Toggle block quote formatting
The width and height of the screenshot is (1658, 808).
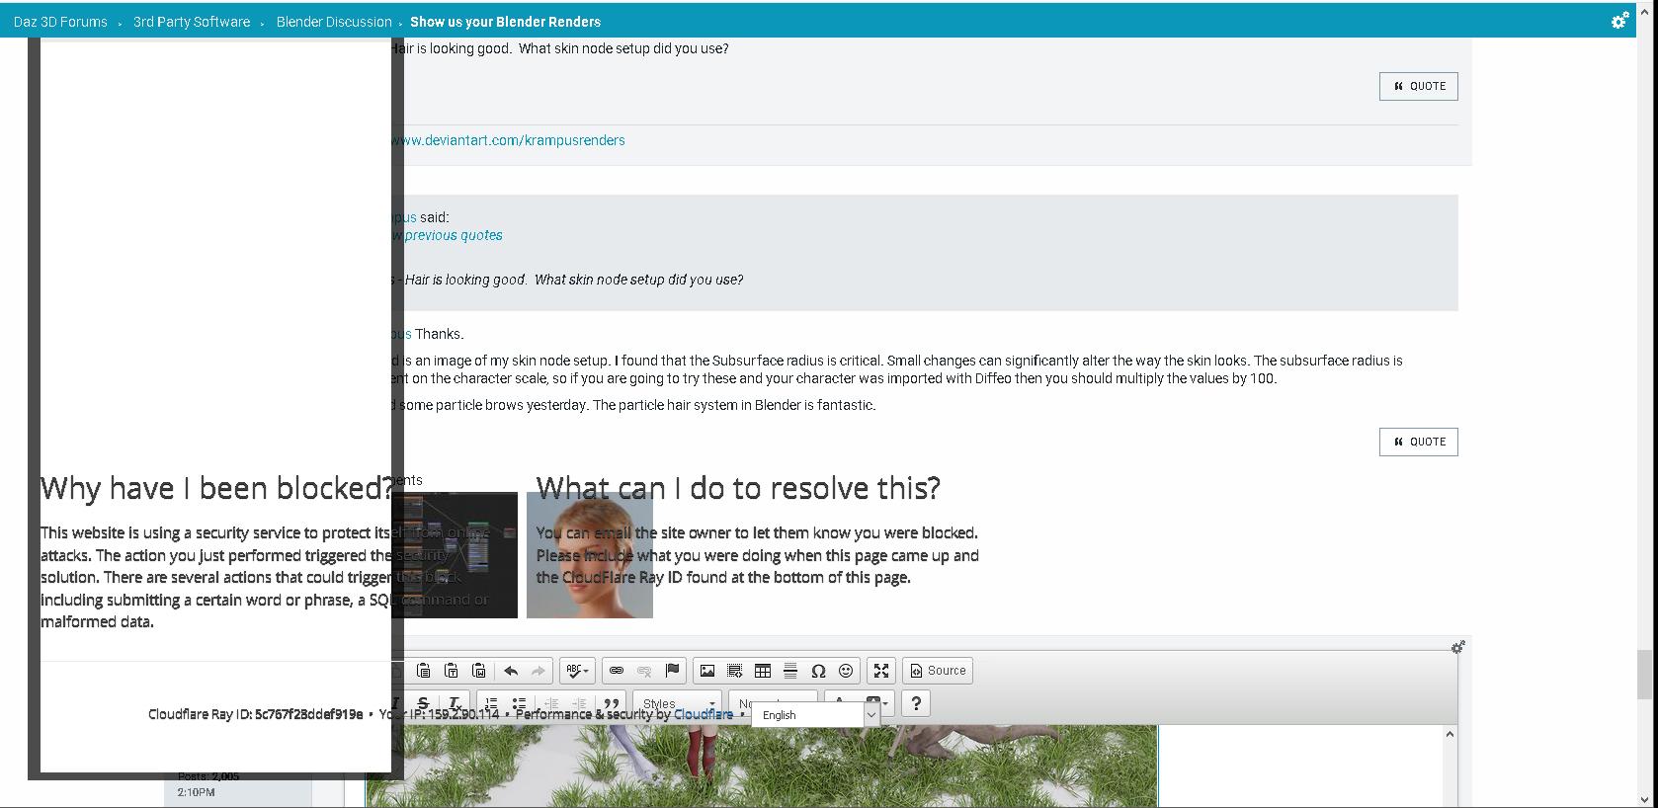coord(612,703)
